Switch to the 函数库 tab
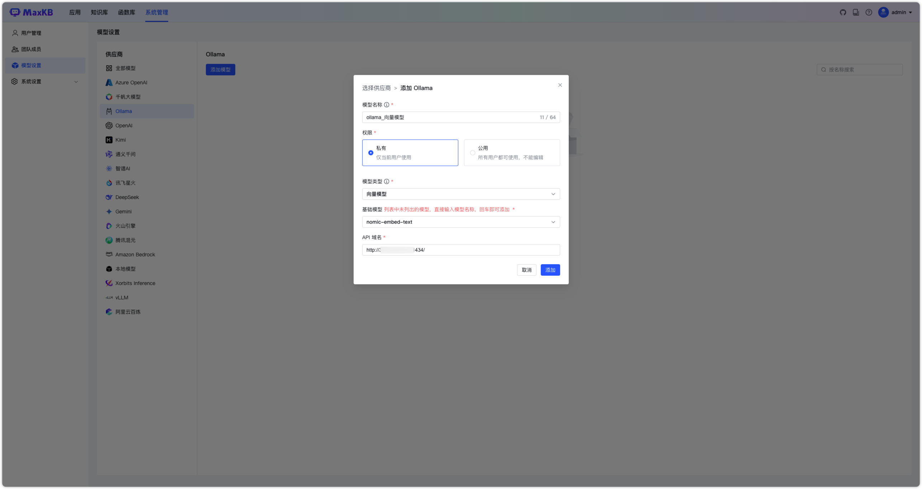This screenshot has height=489, width=922. 127,12
